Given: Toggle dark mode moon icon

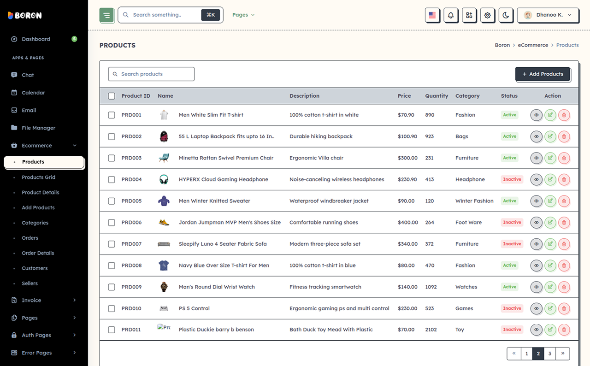Looking at the screenshot, I should [x=506, y=15].
